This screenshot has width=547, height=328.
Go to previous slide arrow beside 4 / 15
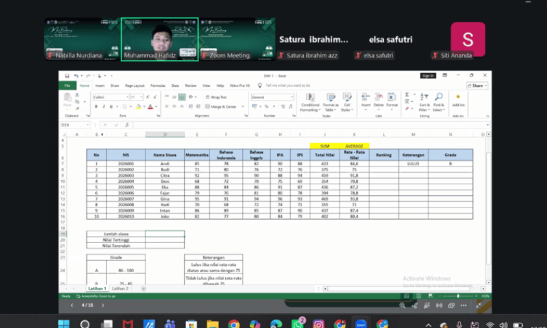pyautogui.click(x=72, y=305)
